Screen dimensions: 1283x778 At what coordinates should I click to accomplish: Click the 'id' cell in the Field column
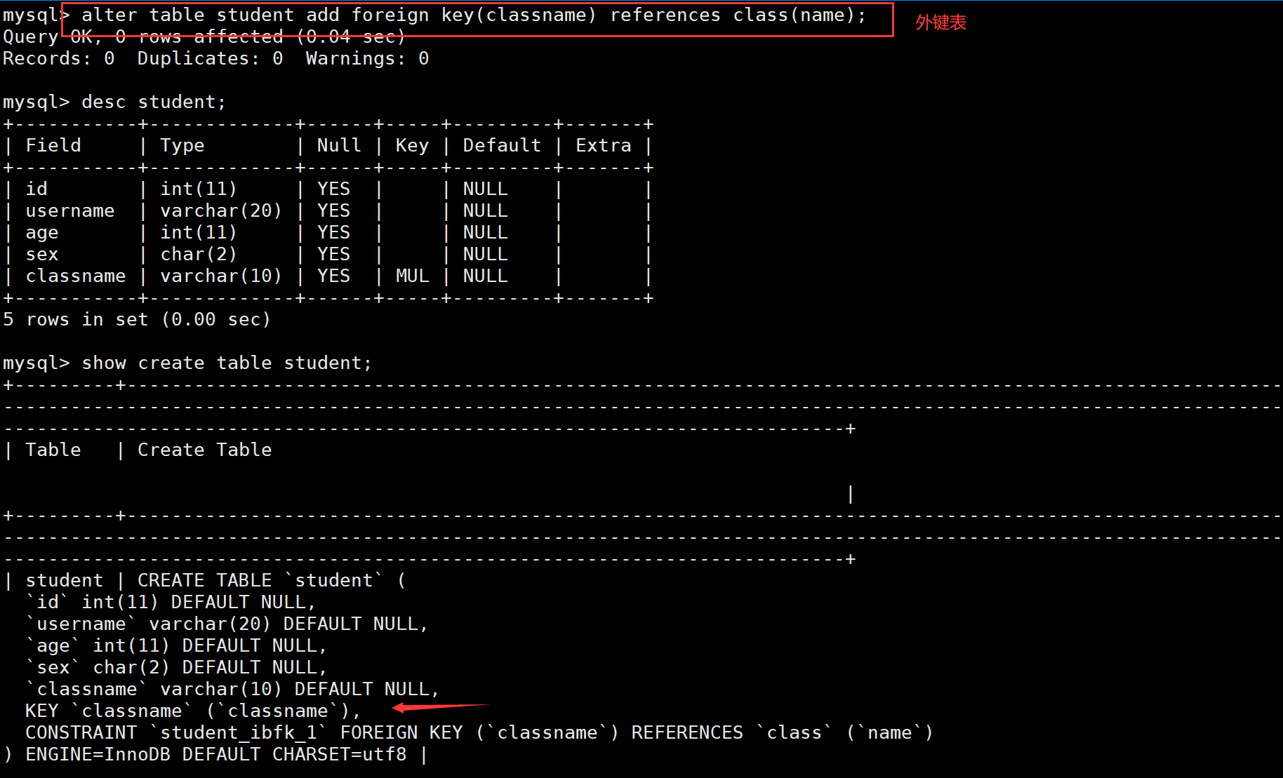pos(36,189)
